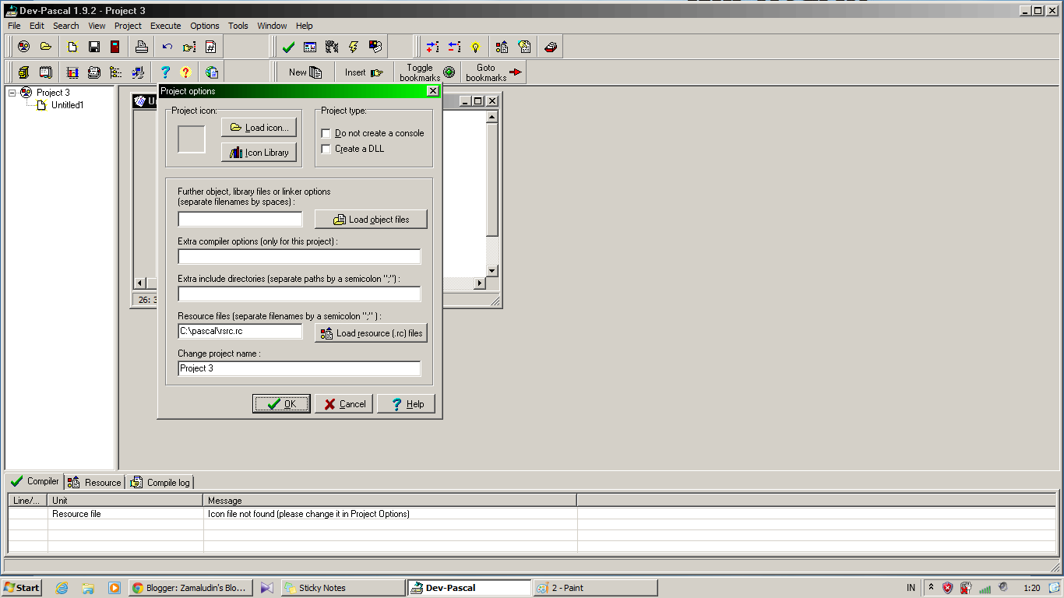
Task: Tick the 'Create a DLL' checkbox
Action: (x=326, y=149)
